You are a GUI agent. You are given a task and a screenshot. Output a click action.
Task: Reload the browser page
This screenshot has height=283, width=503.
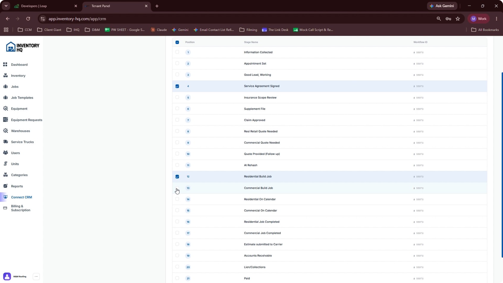pyautogui.click(x=28, y=19)
